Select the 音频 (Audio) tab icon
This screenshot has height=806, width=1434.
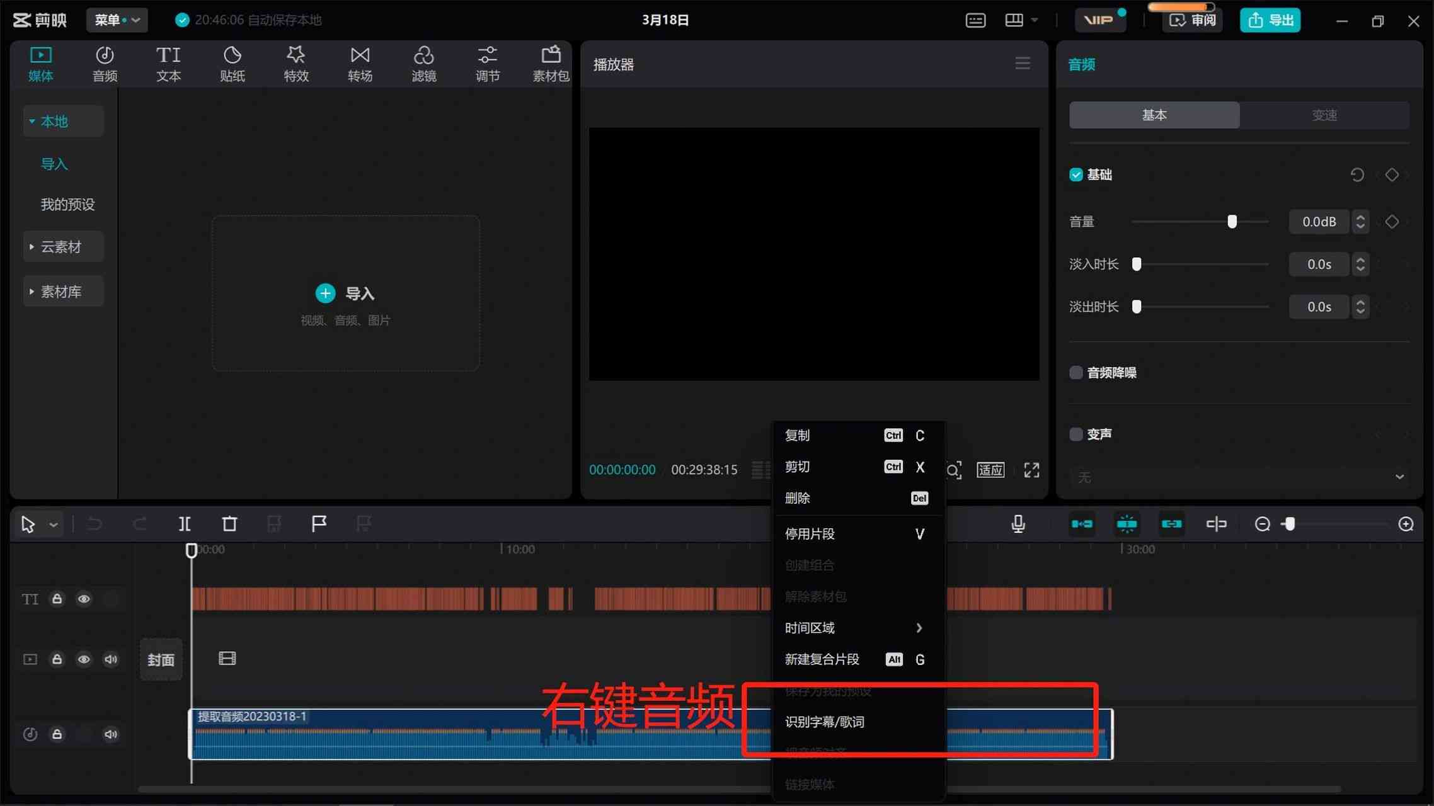pyautogui.click(x=105, y=62)
